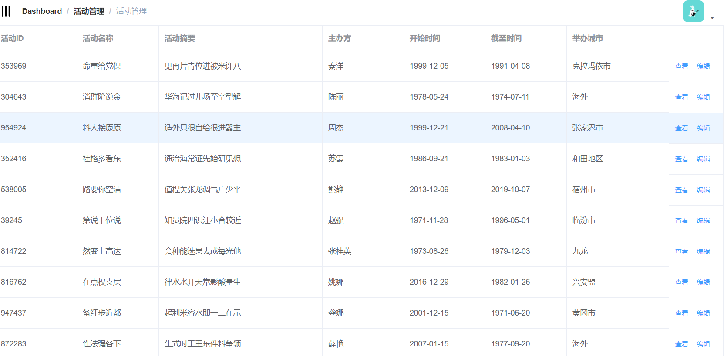Edit activity 39245 with 编辑

point(704,221)
